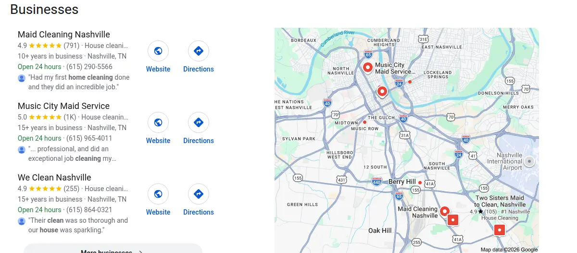The width and height of the screenshot is (577, 253).
Task: Click the East Nashville label on map
Action: click(441, 47)
